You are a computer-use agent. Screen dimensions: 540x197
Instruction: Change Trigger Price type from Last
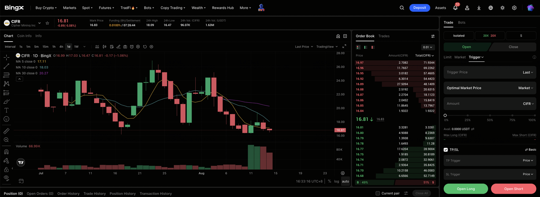click(528, 72)
